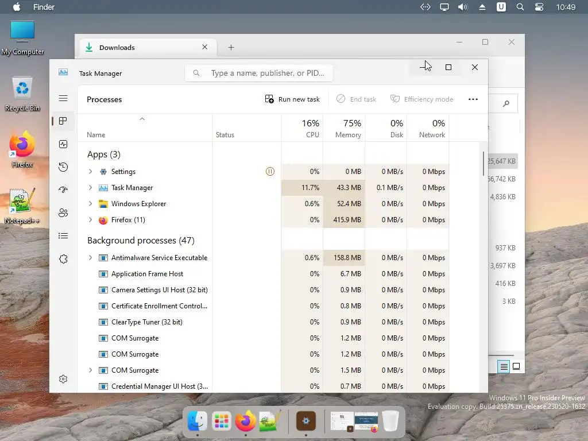Select the My Computer desktop icon
Screen dimensions: 588x441
[22, 38]
